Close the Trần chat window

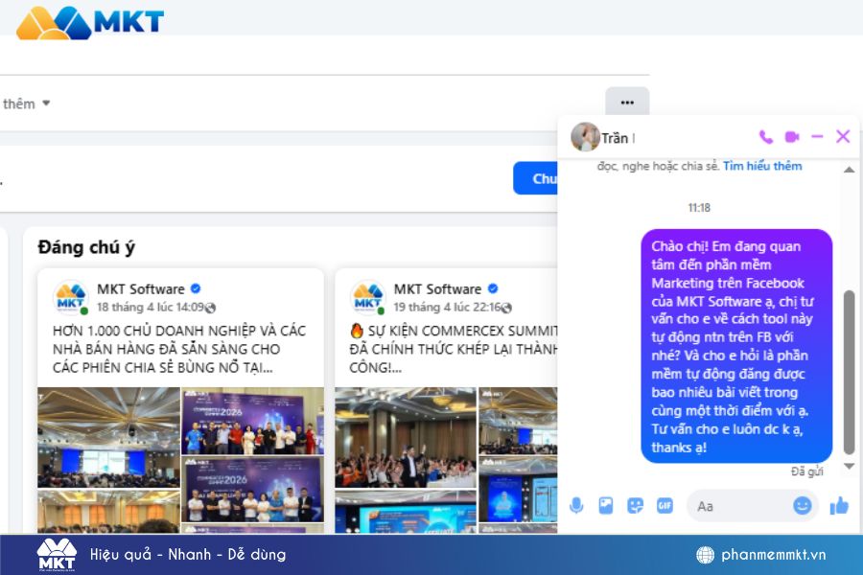[843, 136]
